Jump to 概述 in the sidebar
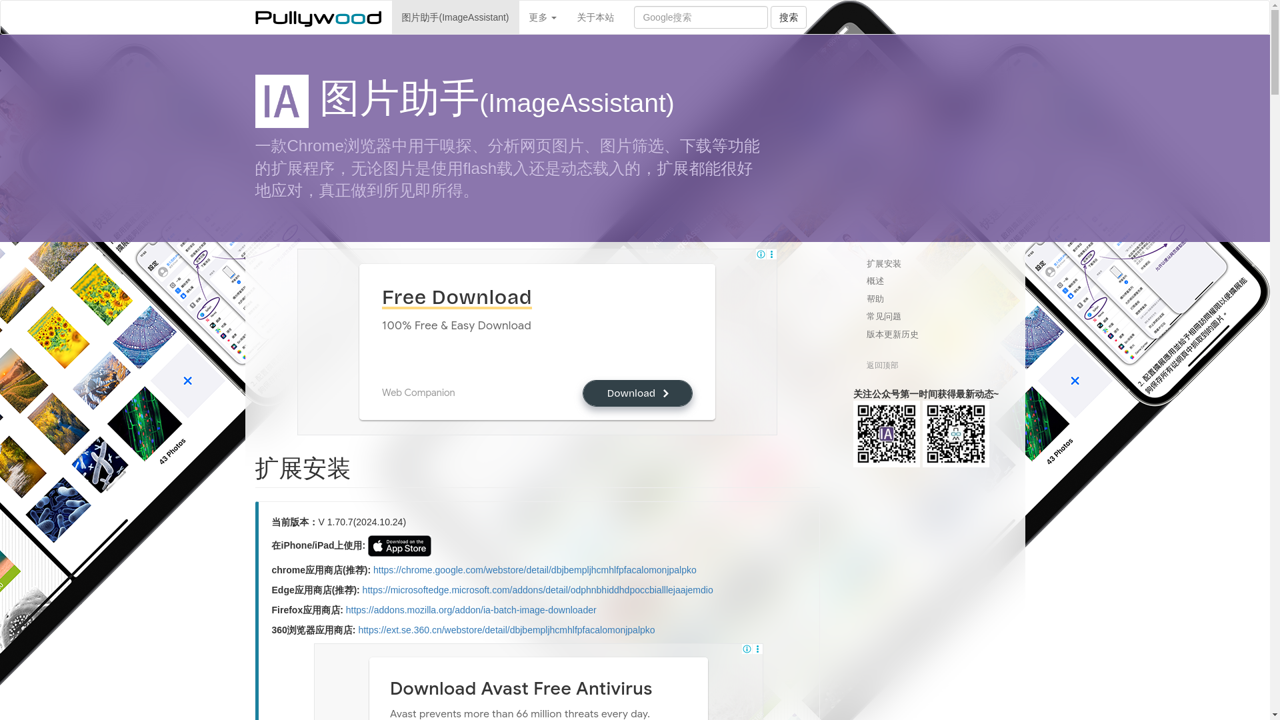The image size is (1280, 720). [875, 281]
